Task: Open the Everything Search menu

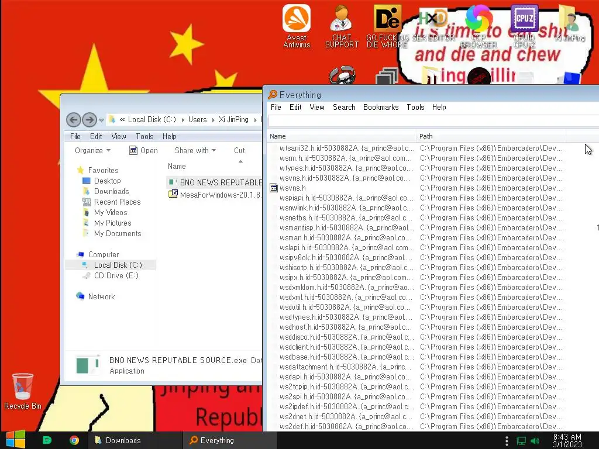Action: coord(344,108)
